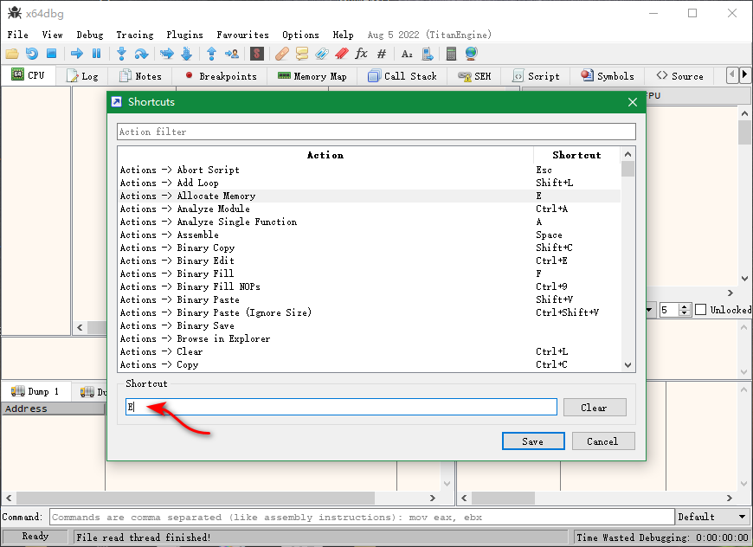The width and height of the screenshot is (753, 547).
Task: Click the Appearance font icon
Action: point(407,54)
